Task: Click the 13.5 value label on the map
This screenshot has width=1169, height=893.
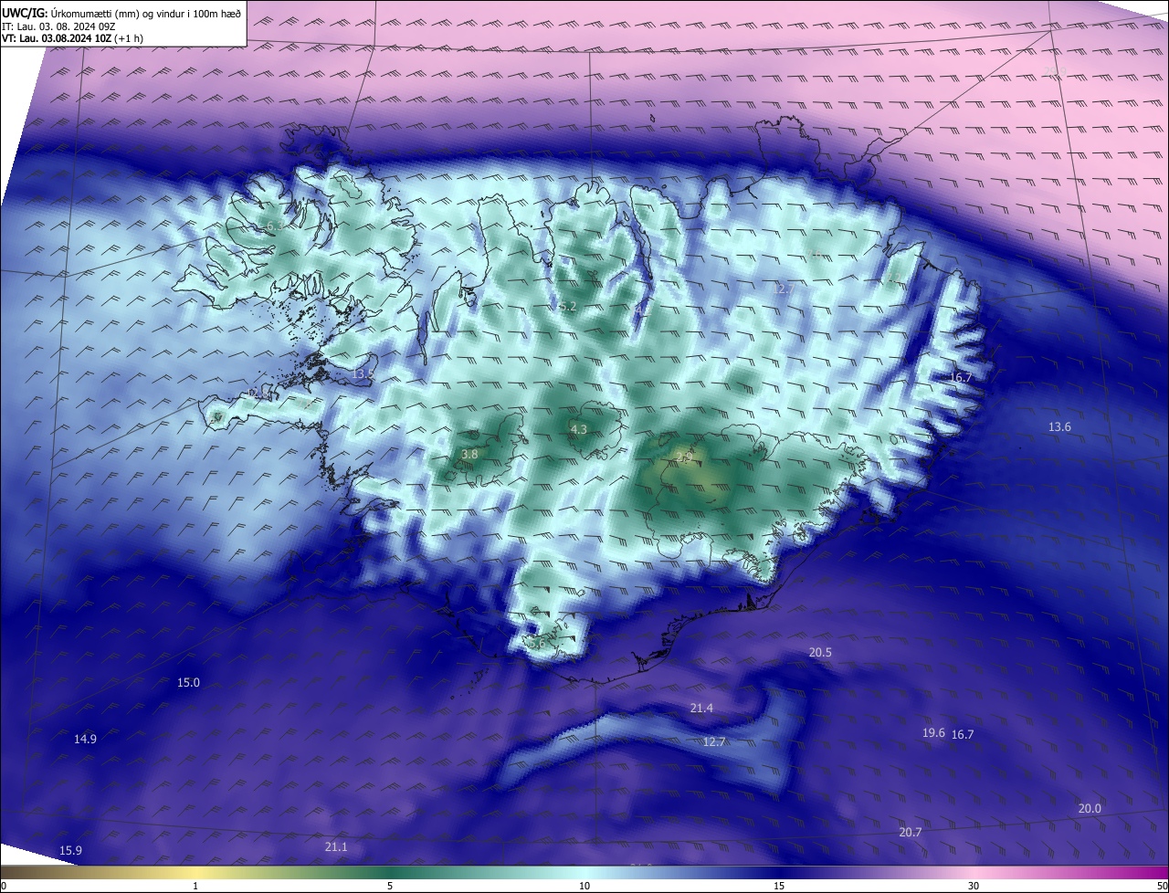Action: click(x=363, y=373)
